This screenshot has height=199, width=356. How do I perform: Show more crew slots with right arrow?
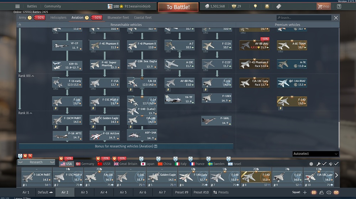click(336, 175)
